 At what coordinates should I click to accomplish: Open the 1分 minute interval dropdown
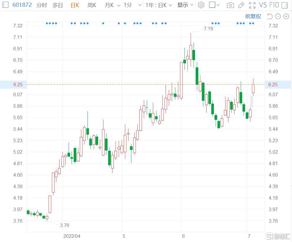[x=140, y=5]
